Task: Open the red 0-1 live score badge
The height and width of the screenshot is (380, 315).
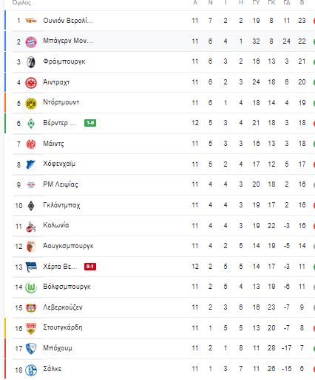Action: [x=90, y=267]
